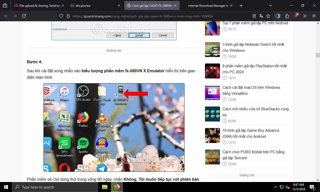This screenshot has width=320, height=192.
Task: Open 8 phần mềm giả lập PlayStation article
Action: click(x=254, y=69)
